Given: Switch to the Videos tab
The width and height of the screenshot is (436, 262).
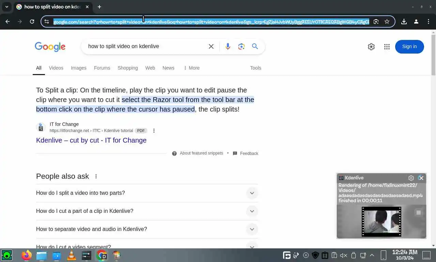Looking at the screenshot, I should point(56,68).
